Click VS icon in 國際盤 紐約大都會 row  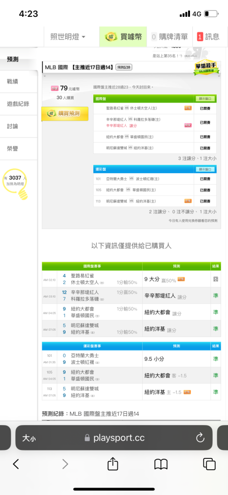click(127, 137)
